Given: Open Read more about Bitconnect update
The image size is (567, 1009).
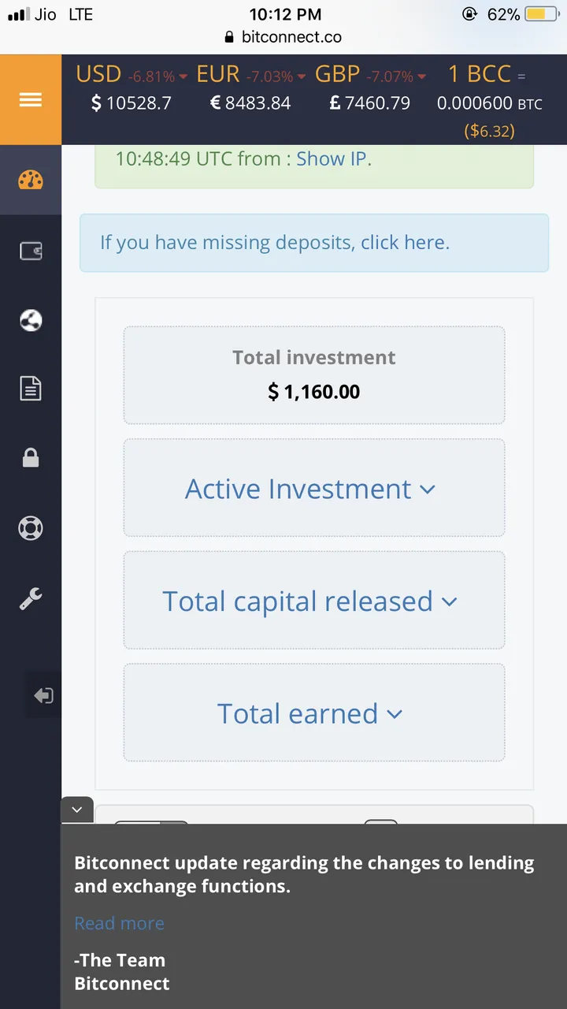Looking at the screenshot, I should pyautogui.click(x=120, y=923).
